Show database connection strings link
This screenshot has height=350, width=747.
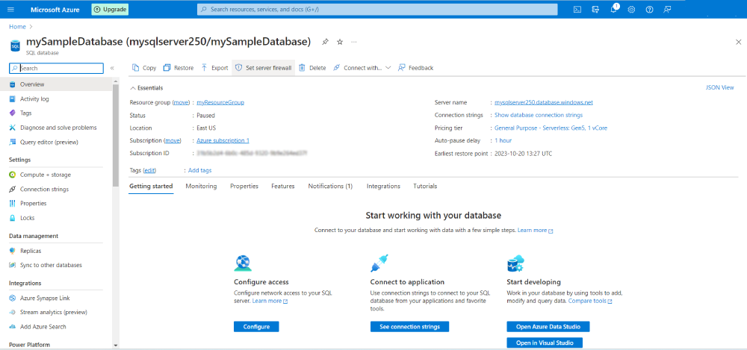539,115
